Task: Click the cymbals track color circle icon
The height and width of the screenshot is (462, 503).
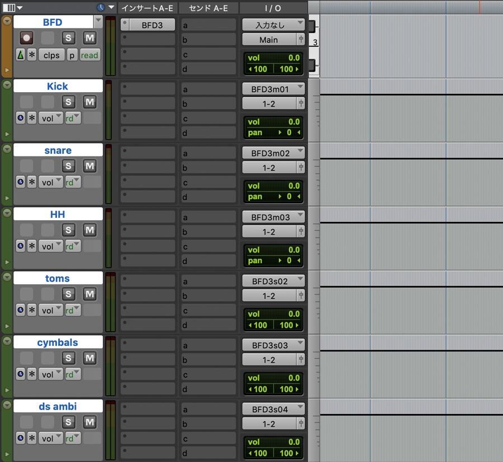Action: pyautogui.click(x=7, y=341)
